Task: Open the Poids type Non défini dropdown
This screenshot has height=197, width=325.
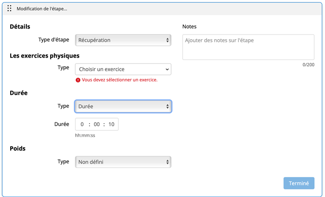Action: point(123,162)
